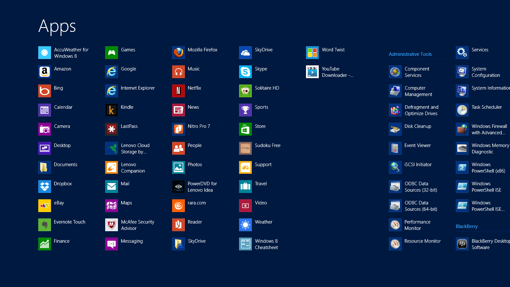The image size is (510, 287).
Task: Choose the Support label
Action: pos(263,165)
